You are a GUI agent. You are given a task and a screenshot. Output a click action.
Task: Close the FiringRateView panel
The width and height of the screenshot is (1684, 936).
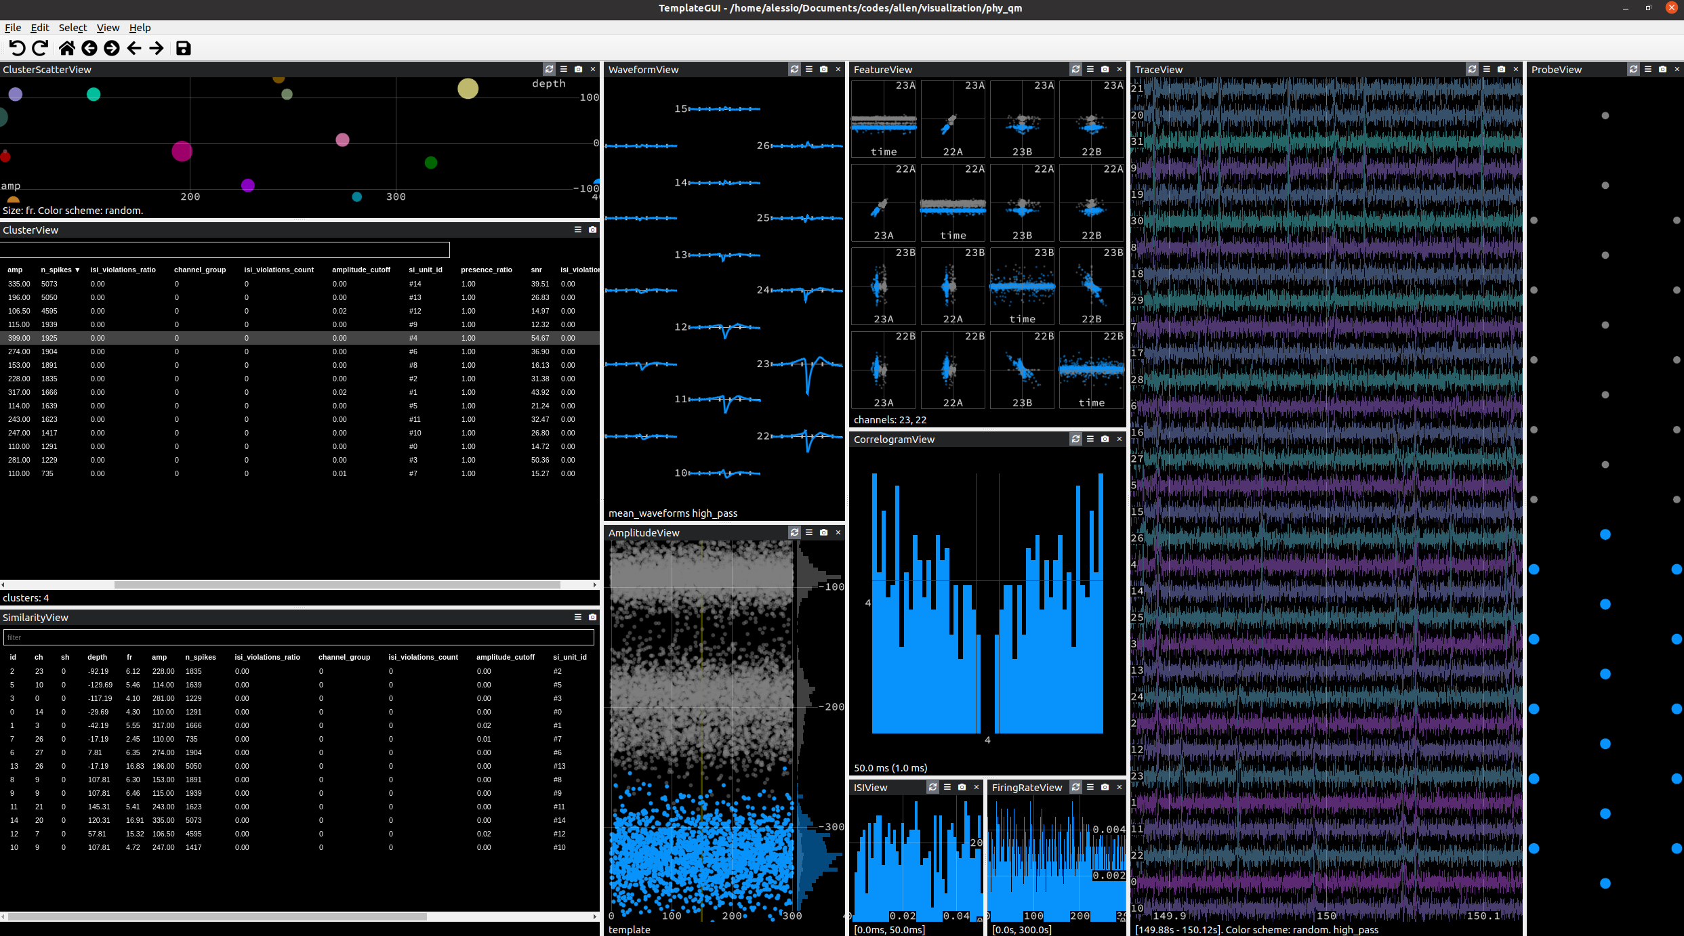coord(1120,787)
